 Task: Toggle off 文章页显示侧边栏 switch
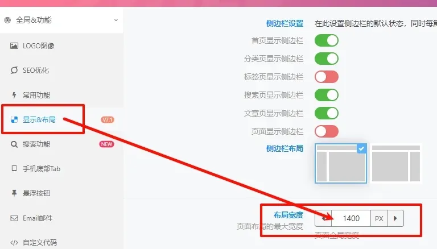coord(327,113)
